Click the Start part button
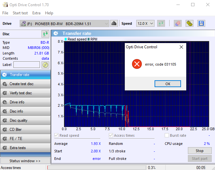Viewport: 215px width, 170px height. (200, 159)
